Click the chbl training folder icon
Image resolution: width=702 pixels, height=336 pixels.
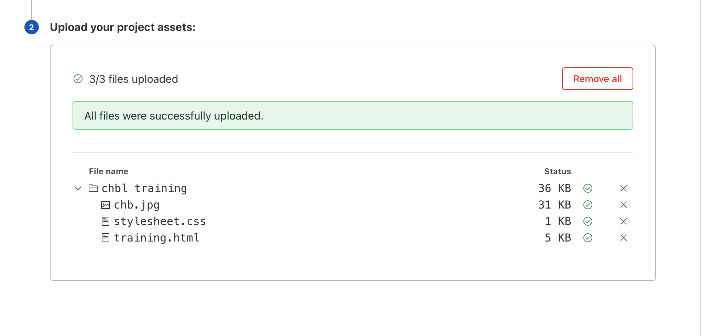[93, 188]
